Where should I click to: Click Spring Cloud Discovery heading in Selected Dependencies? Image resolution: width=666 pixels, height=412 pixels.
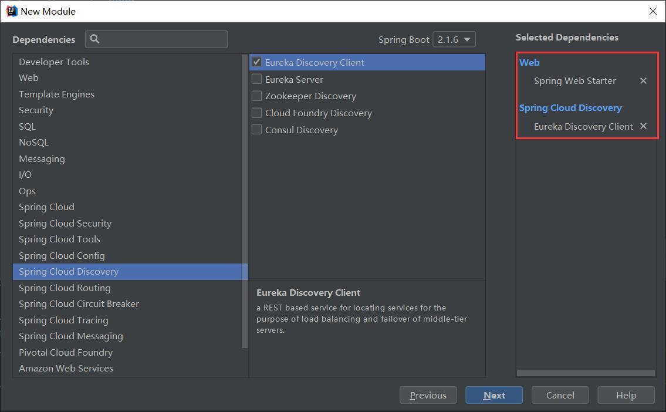click(570, 108)
